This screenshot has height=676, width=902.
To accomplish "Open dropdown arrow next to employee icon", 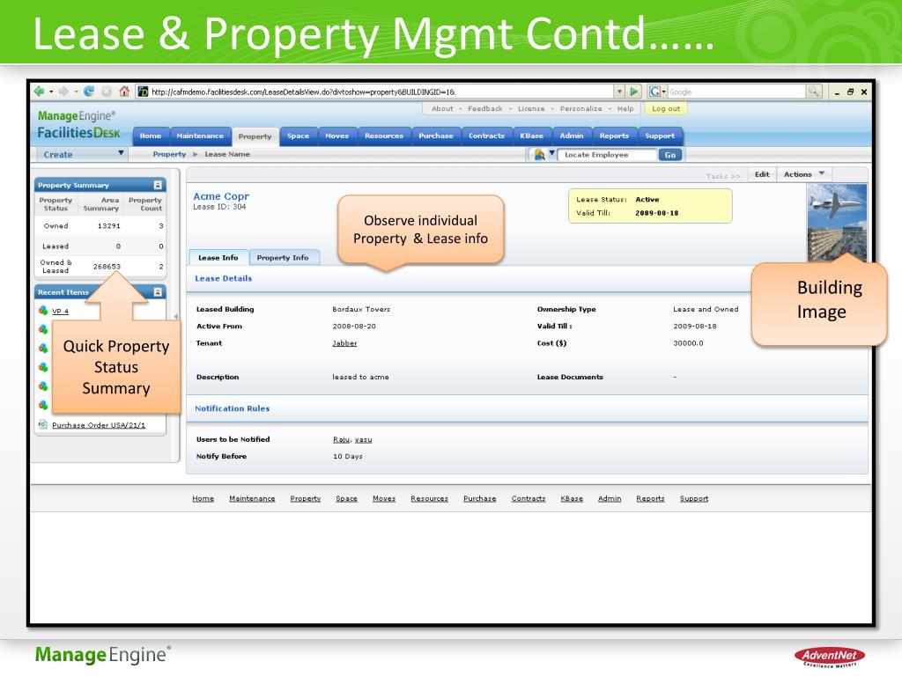I will pyautogui.click(x=551, y=153).
